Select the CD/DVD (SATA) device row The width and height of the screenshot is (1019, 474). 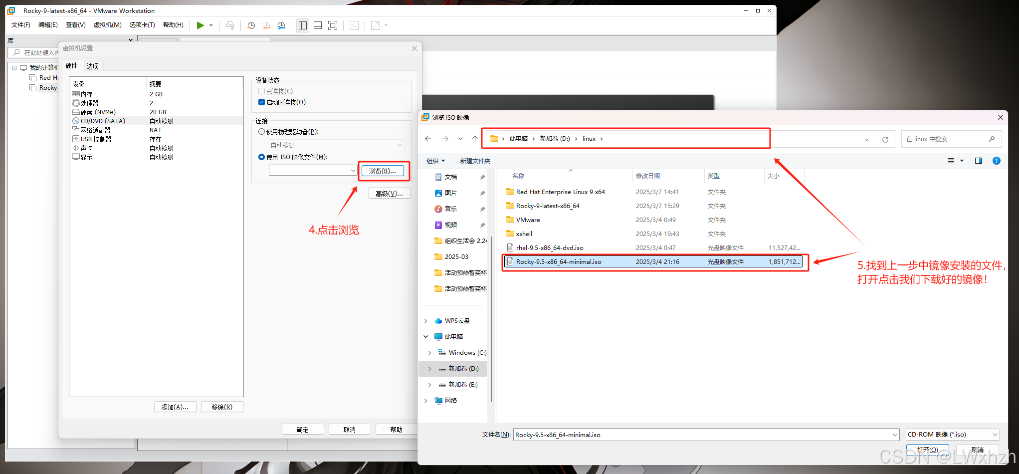tap(156, 121)
